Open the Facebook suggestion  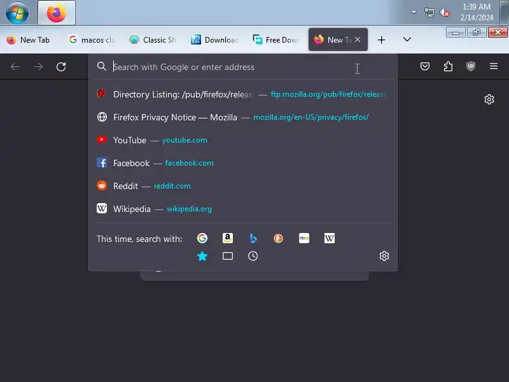[243, 163]
